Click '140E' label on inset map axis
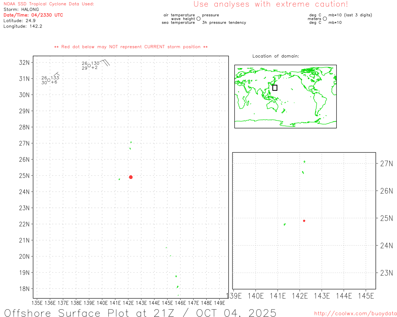The width and height of the screenshot is (397, 317). coord(256,296)
